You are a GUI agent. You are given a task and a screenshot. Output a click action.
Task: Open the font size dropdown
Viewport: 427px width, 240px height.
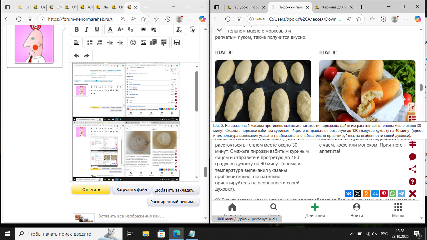(120, 30)
